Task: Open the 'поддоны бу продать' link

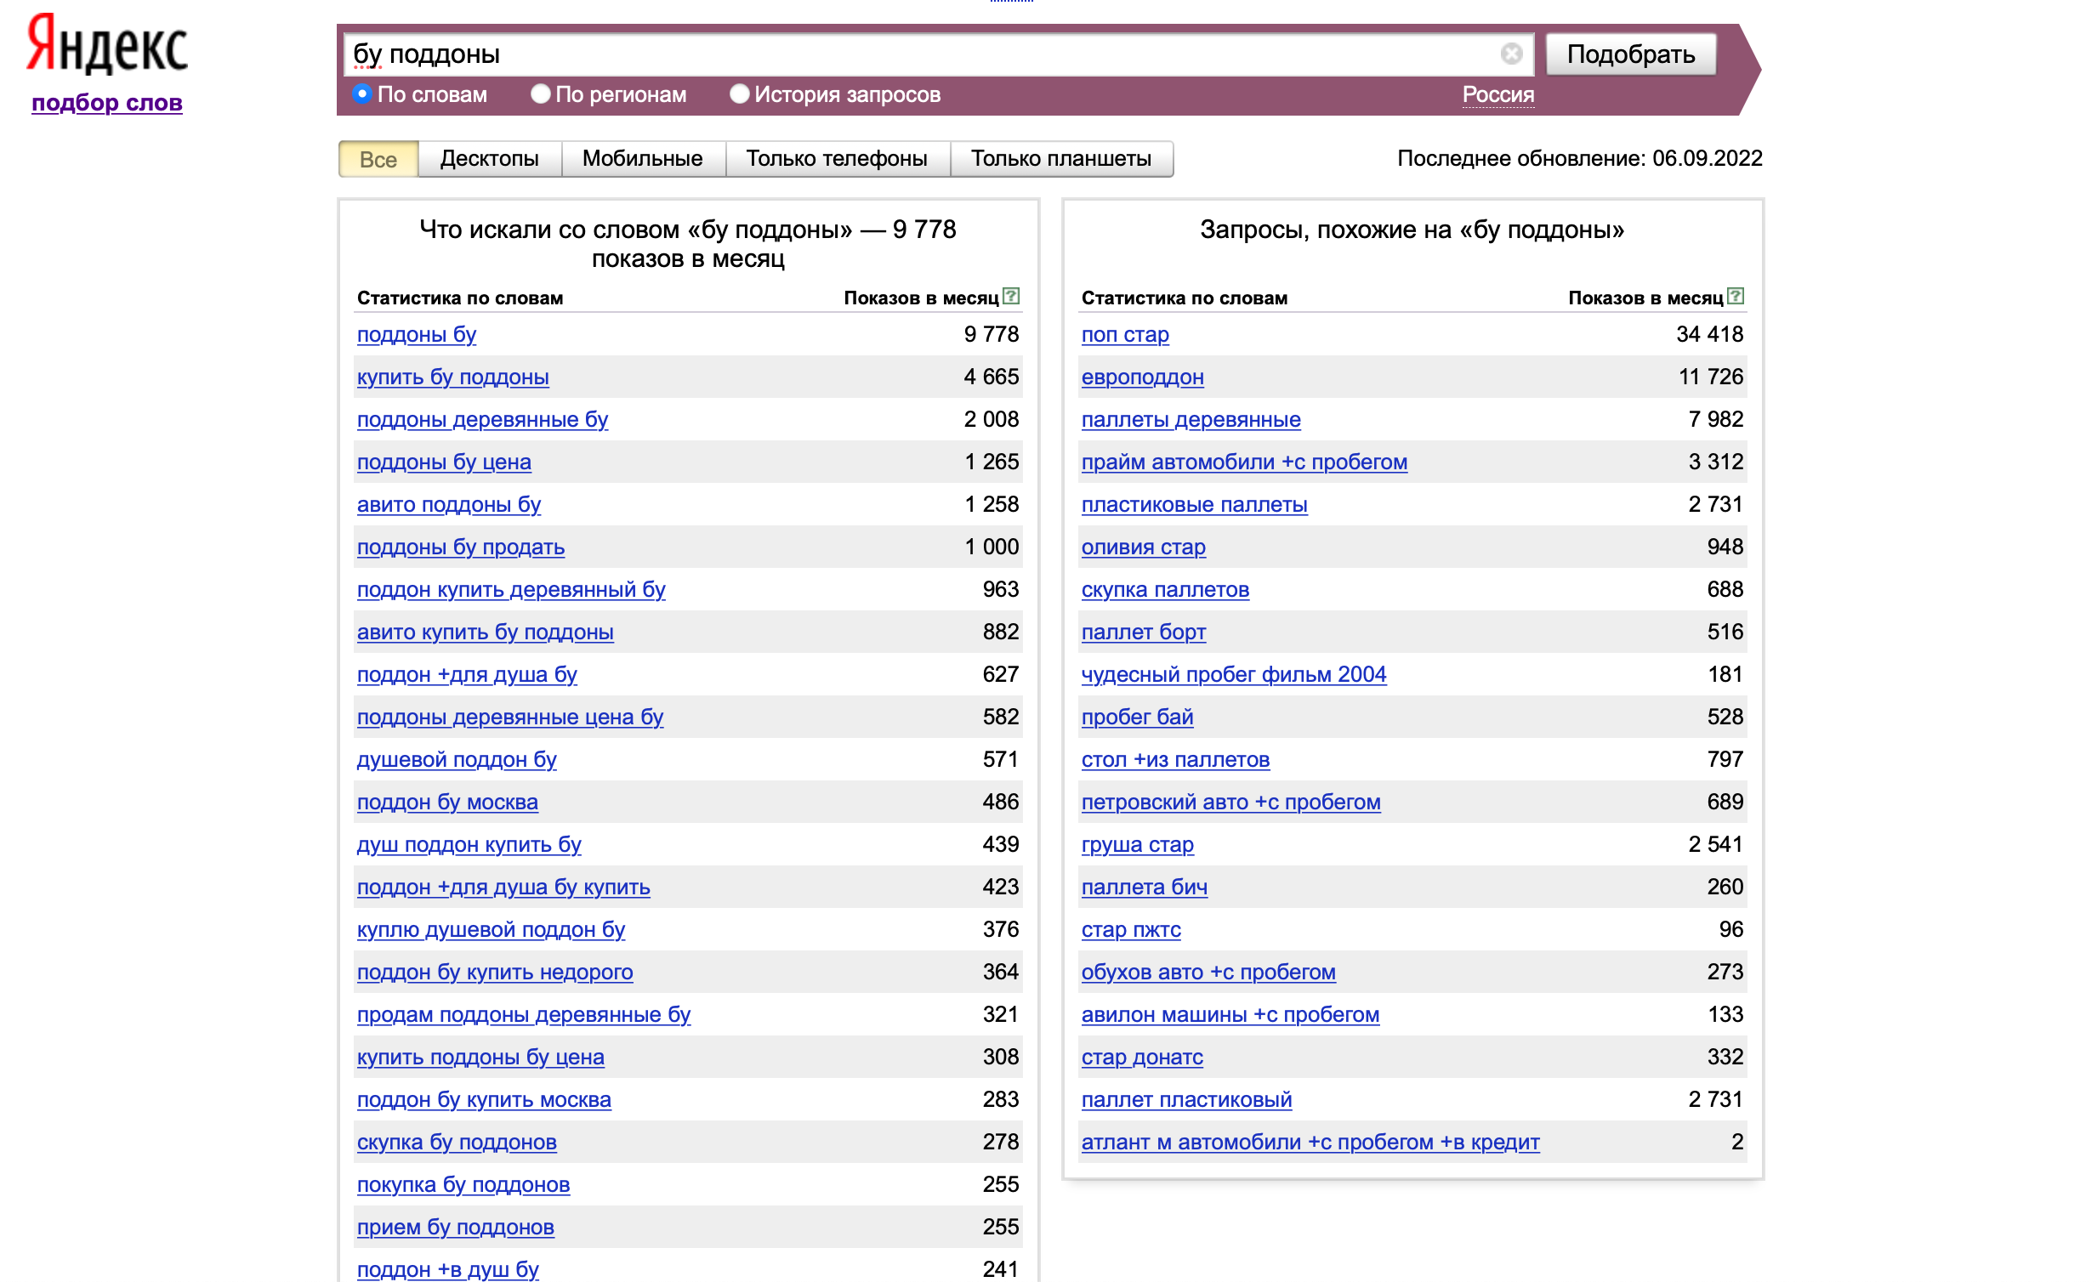Action: (x=460, y=547)
